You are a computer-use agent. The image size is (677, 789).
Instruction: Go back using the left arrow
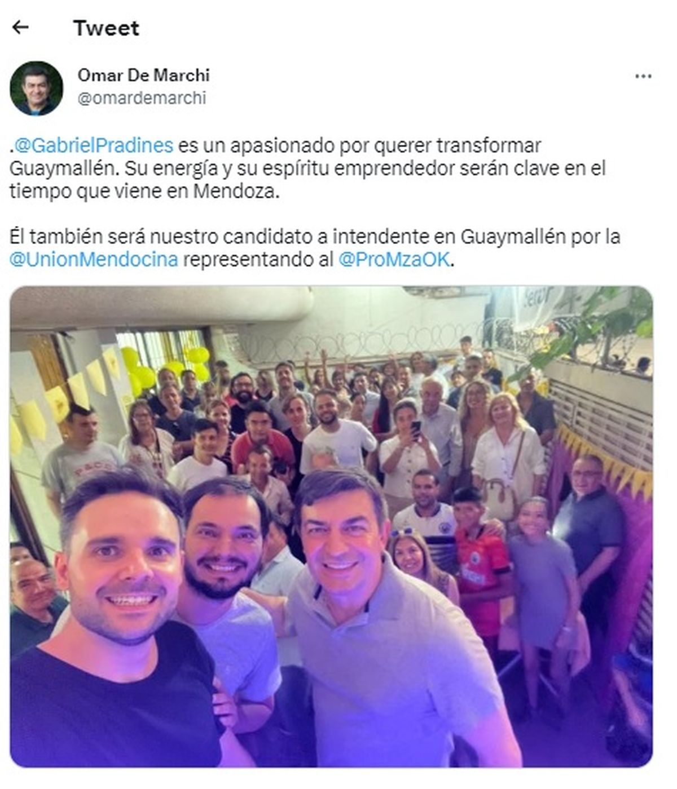tap(20, 27)
